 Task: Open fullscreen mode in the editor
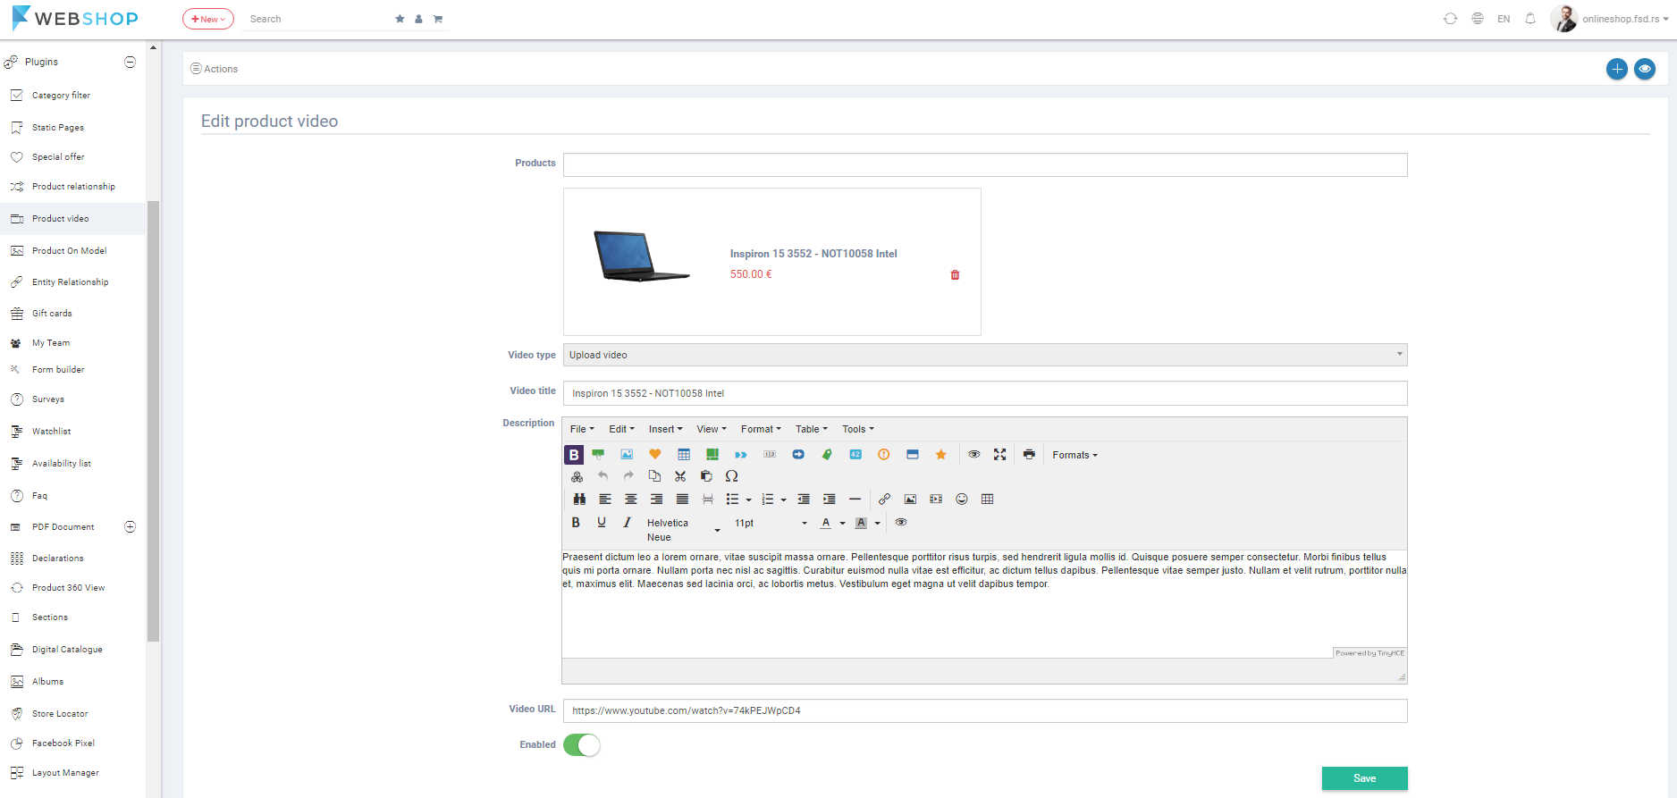point(1000,455)
